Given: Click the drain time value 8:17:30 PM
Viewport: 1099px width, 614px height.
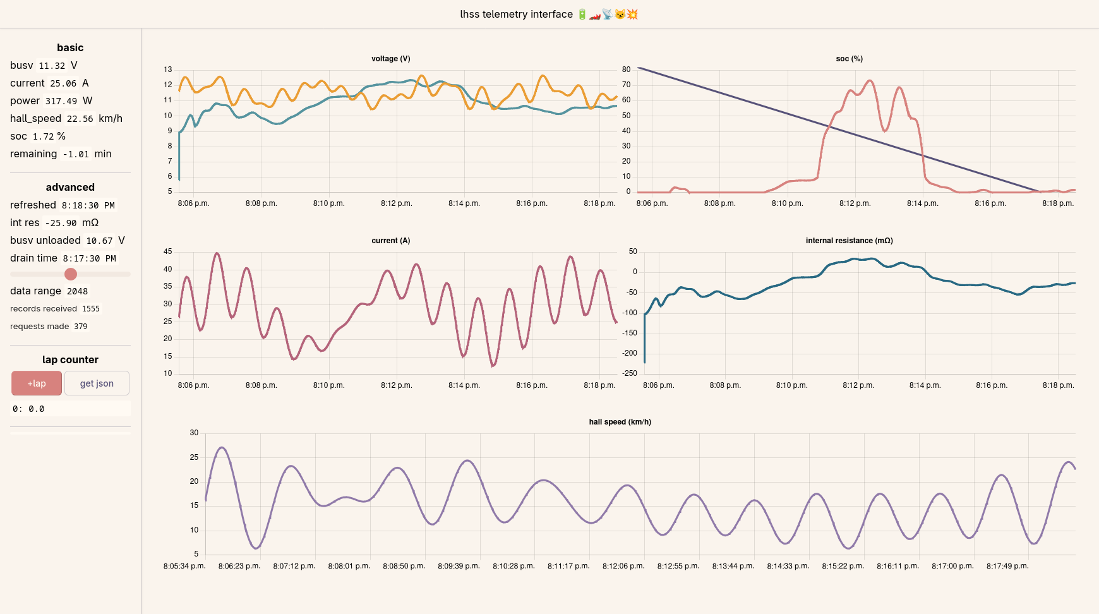Looking at the screenshot, I should [89, 258].
